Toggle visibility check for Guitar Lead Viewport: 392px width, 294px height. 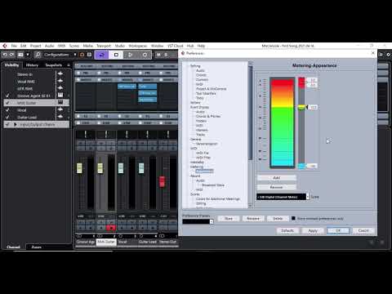point(7,117)
